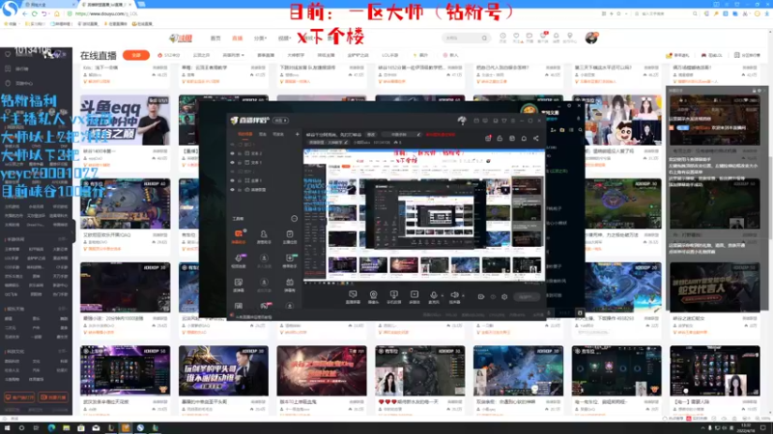Open the mode pill dropdown next to streaming app logo

coord(281,121)
